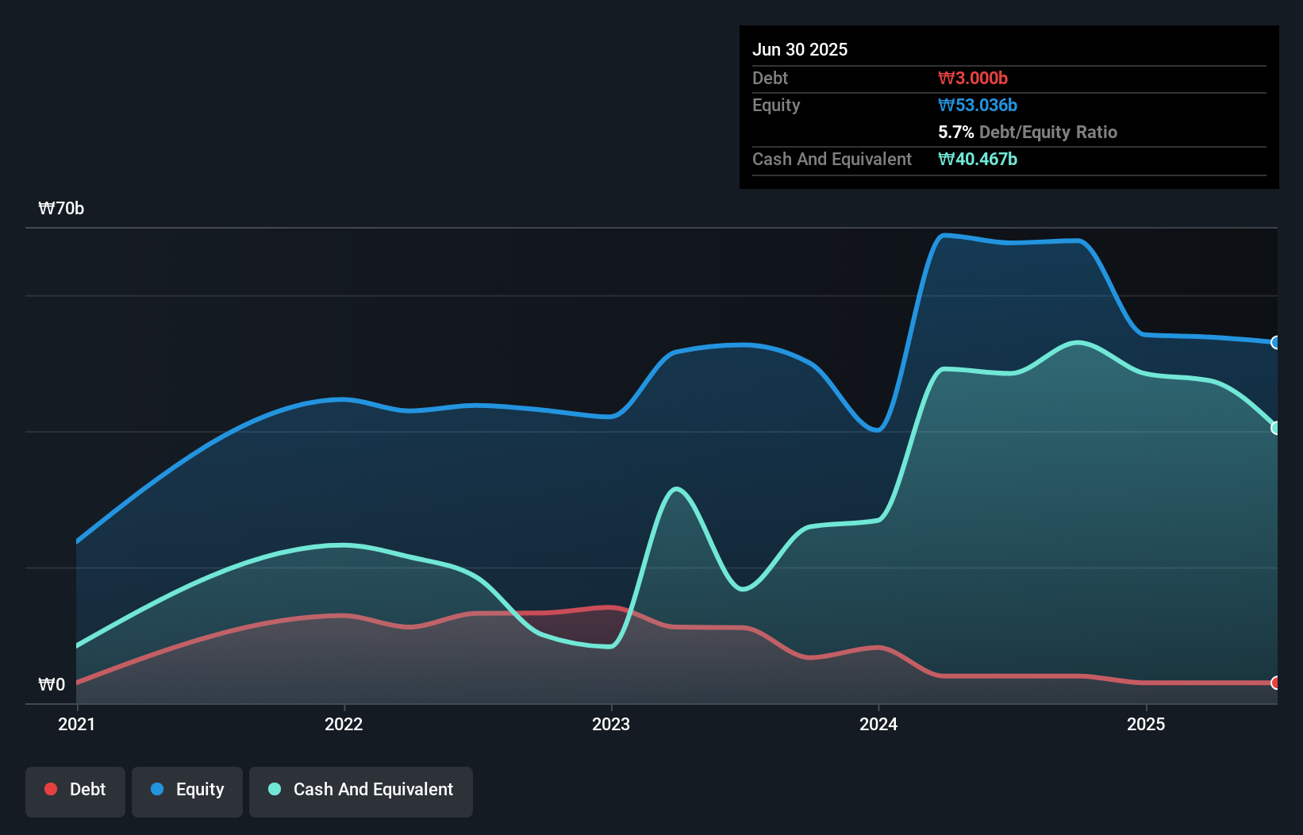Screen dimensions: 1303x835
Task: Click the red Debt dot in legend
Action: [50, 789]
